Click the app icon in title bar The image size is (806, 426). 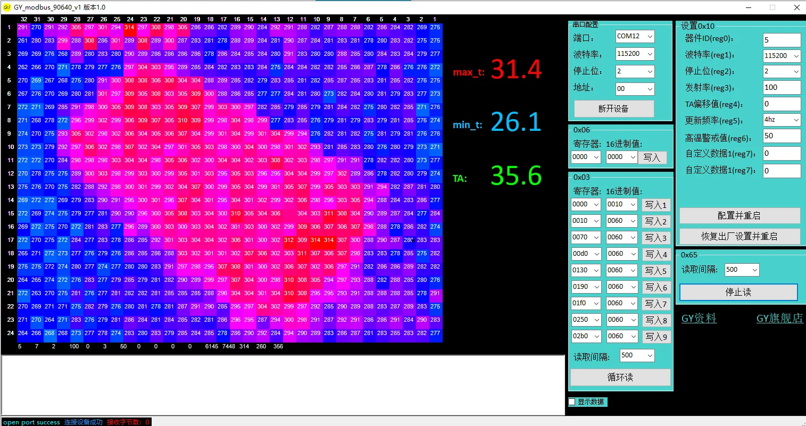coord(7,7)
